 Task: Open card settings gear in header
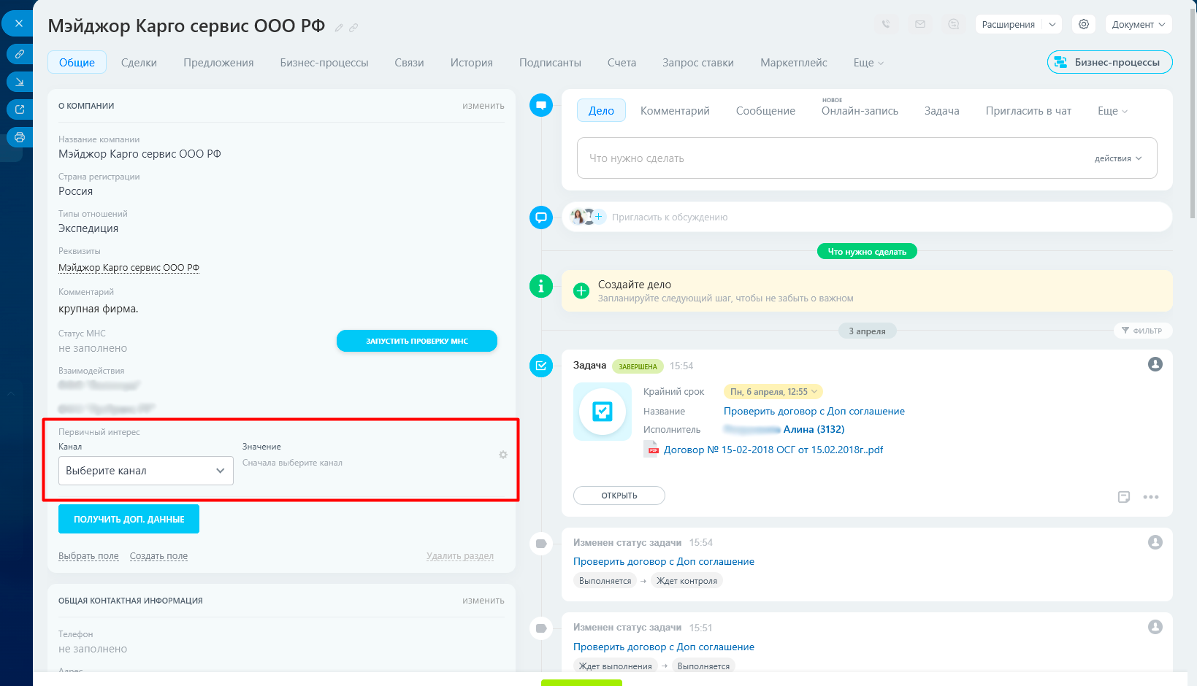click(1084, 24)
